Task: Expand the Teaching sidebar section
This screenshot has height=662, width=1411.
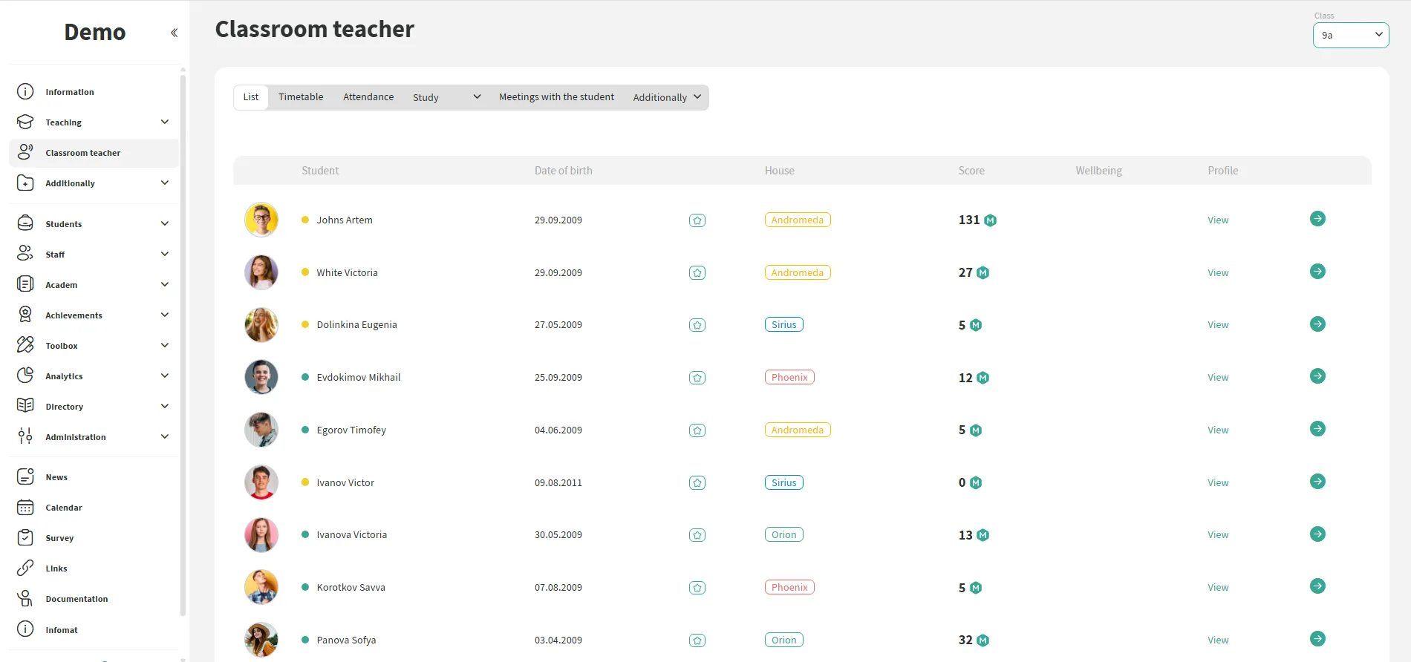Action: 165,122
